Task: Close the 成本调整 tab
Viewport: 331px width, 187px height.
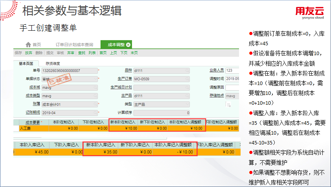Action: point(128,45)
